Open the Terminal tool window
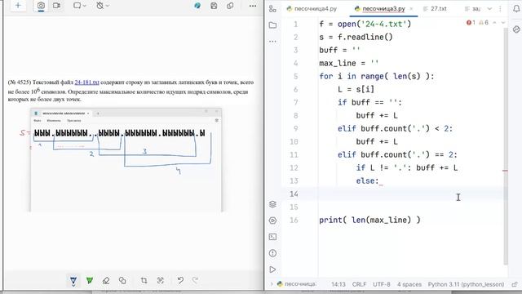This screenshot has height=294, width=522. tap(272, 237)
